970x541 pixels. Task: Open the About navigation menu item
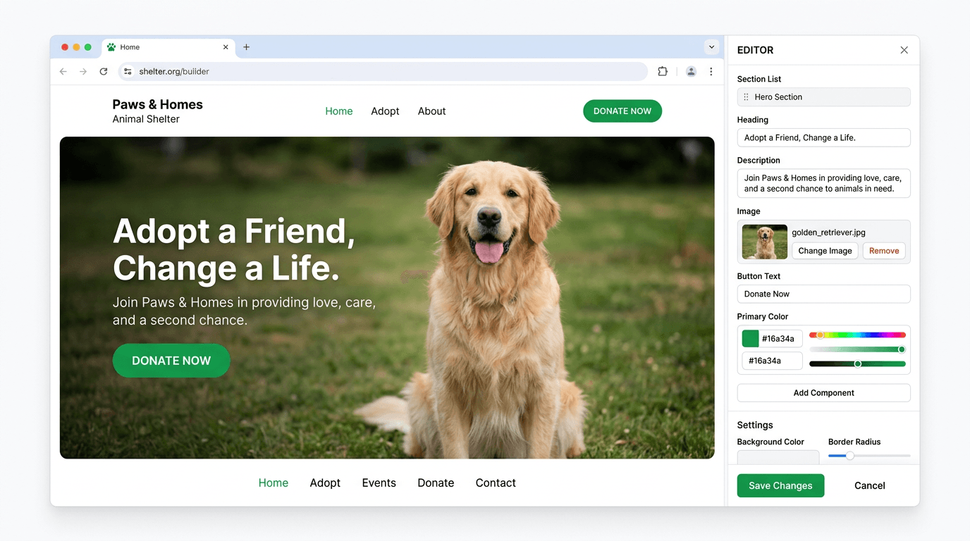(x=431, y=111)
